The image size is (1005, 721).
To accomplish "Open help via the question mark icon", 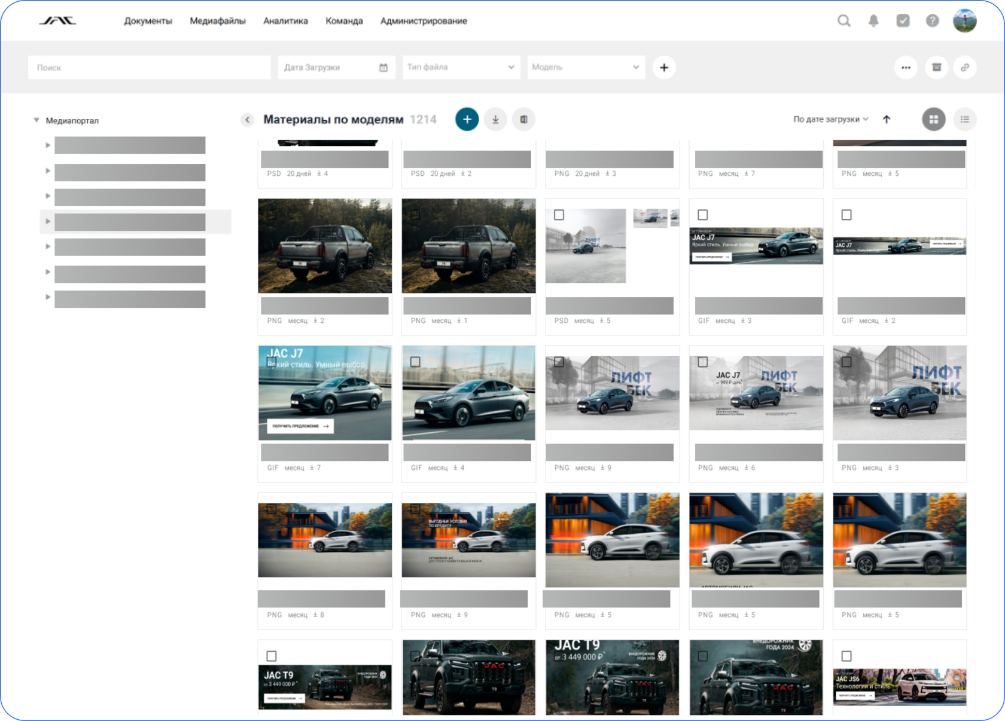I will click(932, 21).
